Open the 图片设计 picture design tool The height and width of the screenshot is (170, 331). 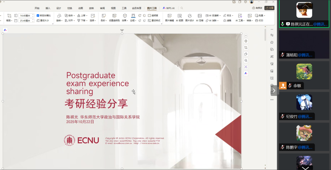click(189, 16)
